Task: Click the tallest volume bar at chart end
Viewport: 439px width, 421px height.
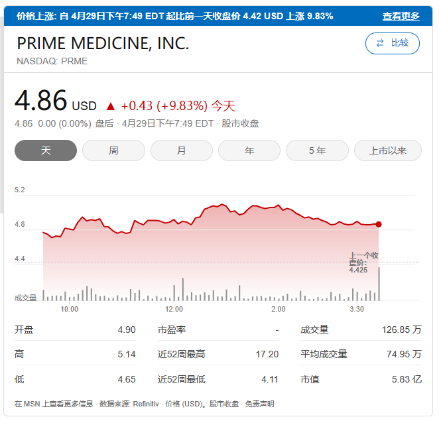Action: point(379,284)
